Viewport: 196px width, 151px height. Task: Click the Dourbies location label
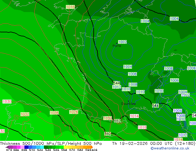(128, 104)
